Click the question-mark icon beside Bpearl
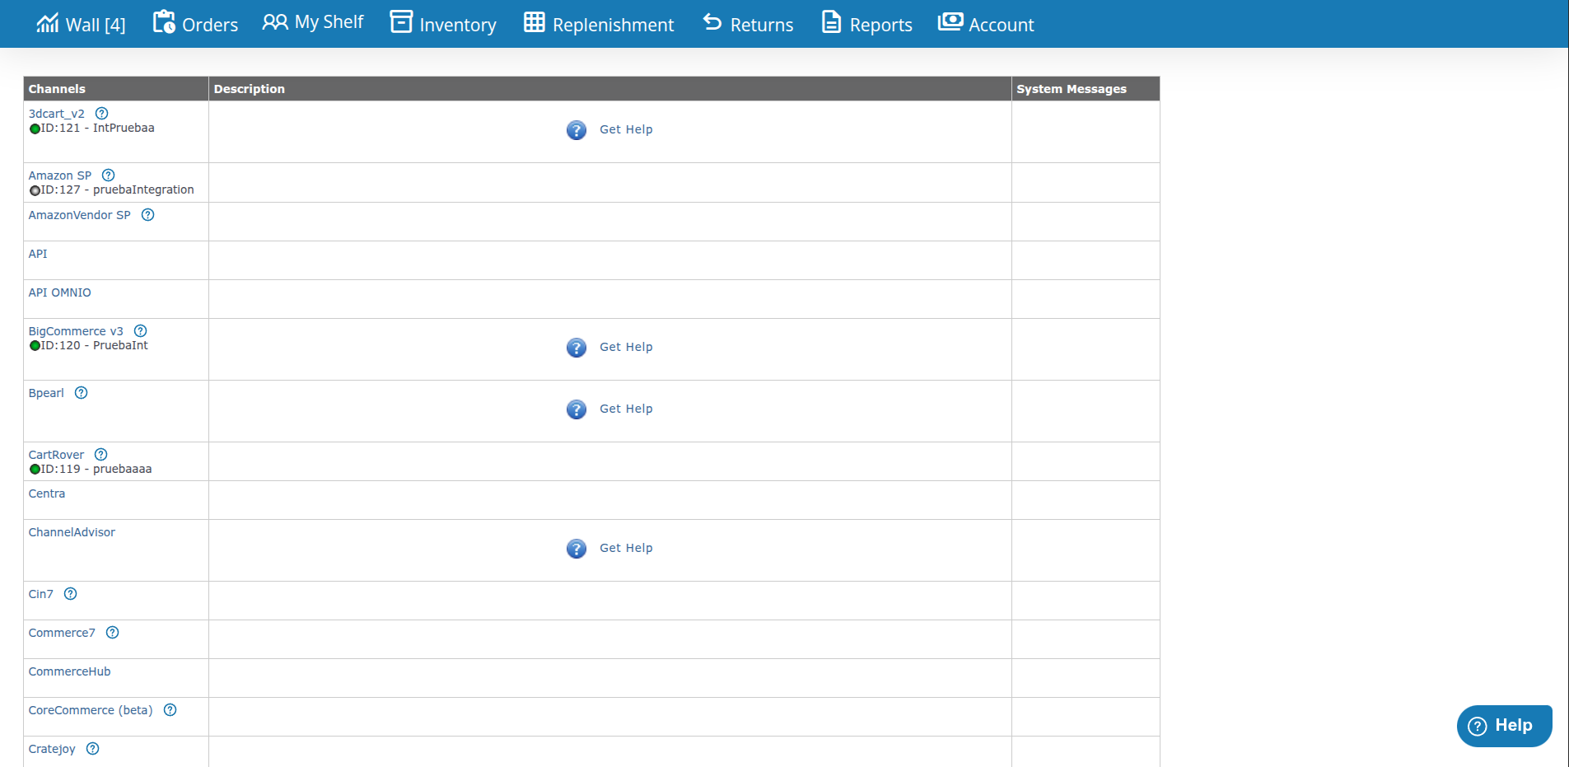The width and height of the screenshot is (1569, 767). [81, 393]
